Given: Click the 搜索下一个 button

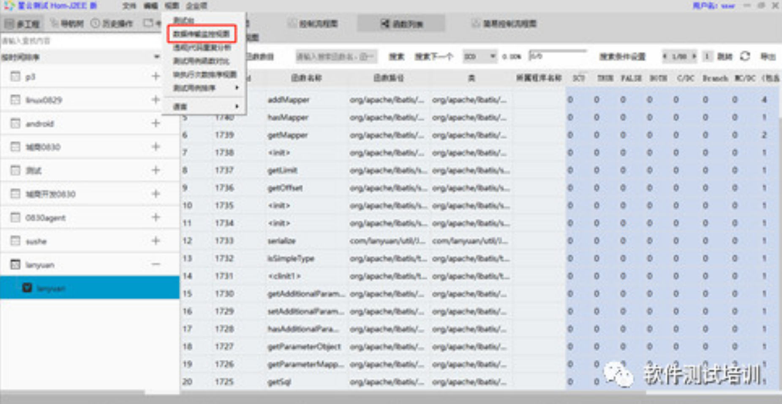Looking at the screenshot, I should [433, 56].
